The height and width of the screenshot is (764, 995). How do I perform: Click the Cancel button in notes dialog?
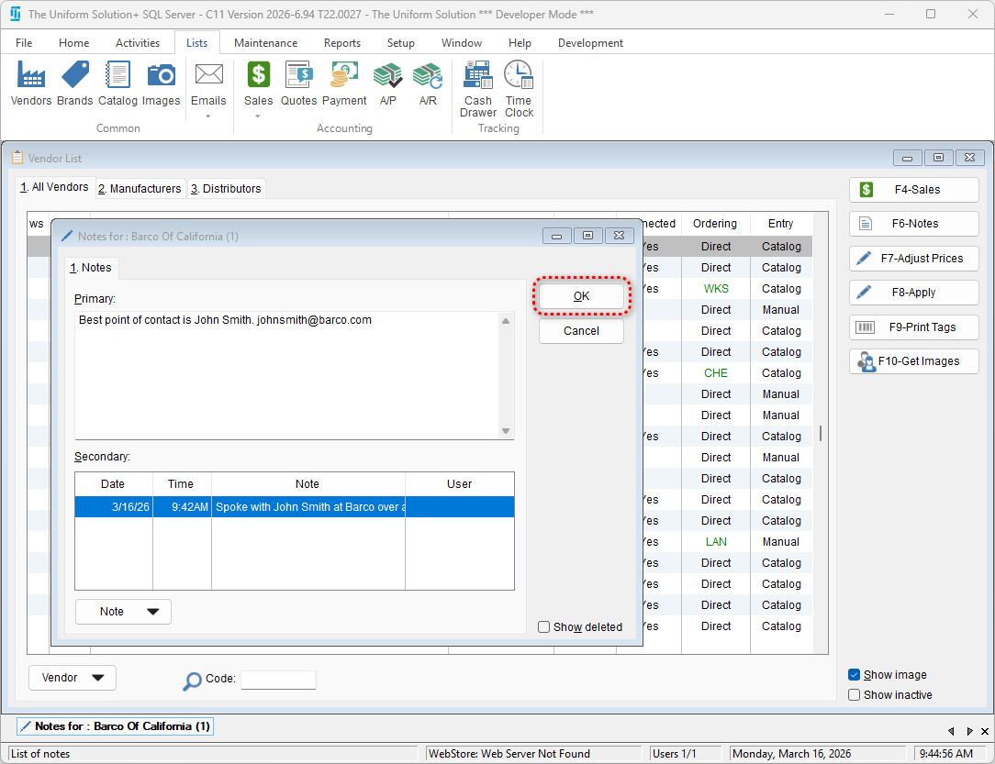click(x=581, y=331)
